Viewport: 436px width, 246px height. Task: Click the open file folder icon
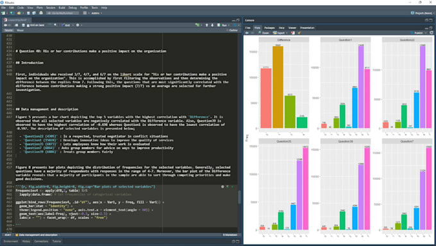(x=19, y=13)
